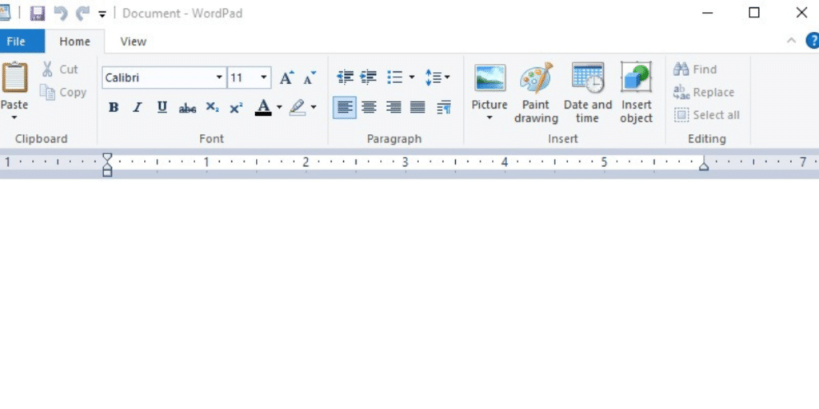Switch to the View tab

point(134,42)
